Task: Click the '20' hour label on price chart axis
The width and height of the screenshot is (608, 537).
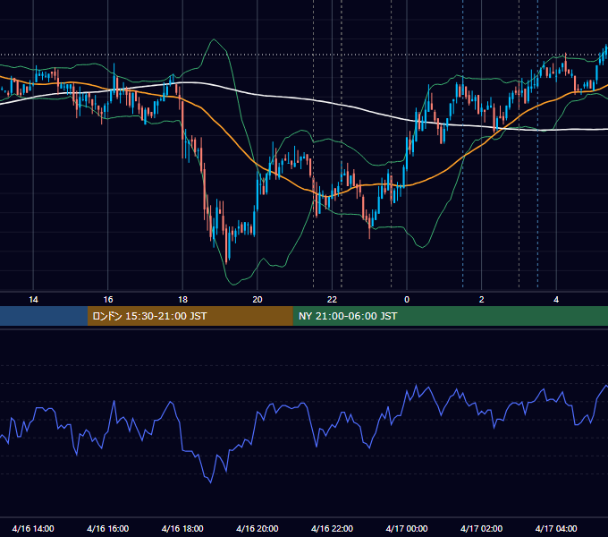Action: [258, 300]
